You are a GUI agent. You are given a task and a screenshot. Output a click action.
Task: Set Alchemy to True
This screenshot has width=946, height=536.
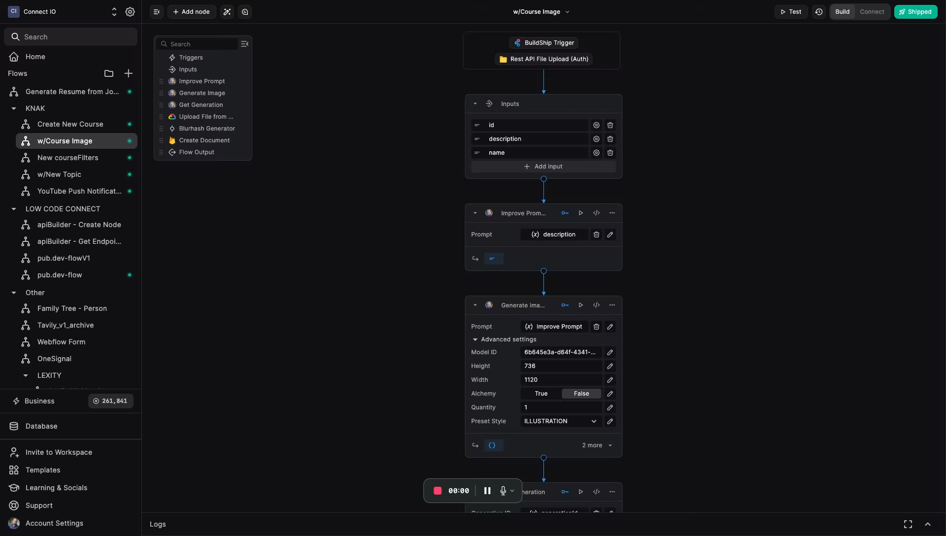coord(542,394)
